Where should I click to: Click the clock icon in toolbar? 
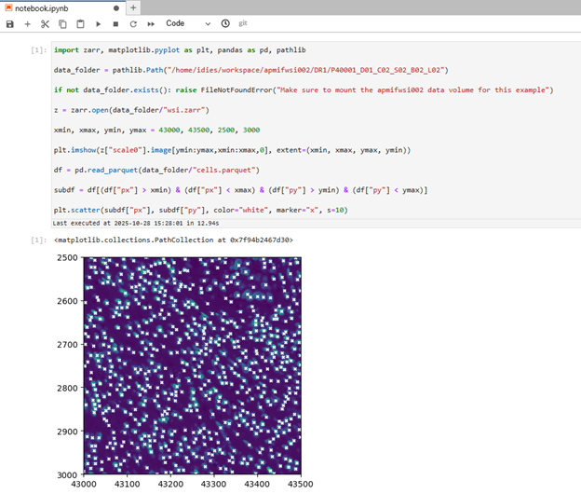[x=225, y=22]
